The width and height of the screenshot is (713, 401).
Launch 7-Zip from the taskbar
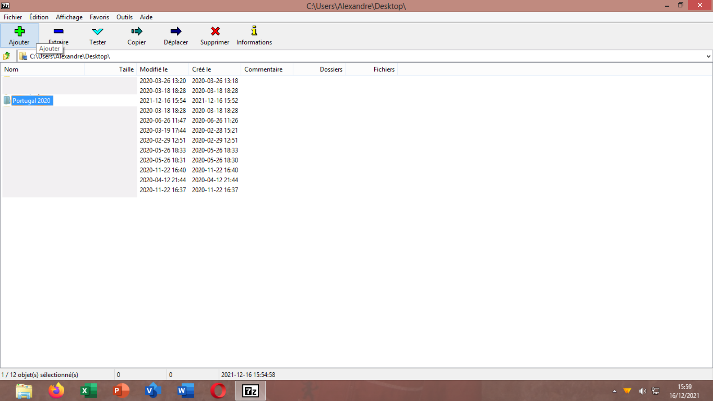pyautogui.click(x=250, y=391)
